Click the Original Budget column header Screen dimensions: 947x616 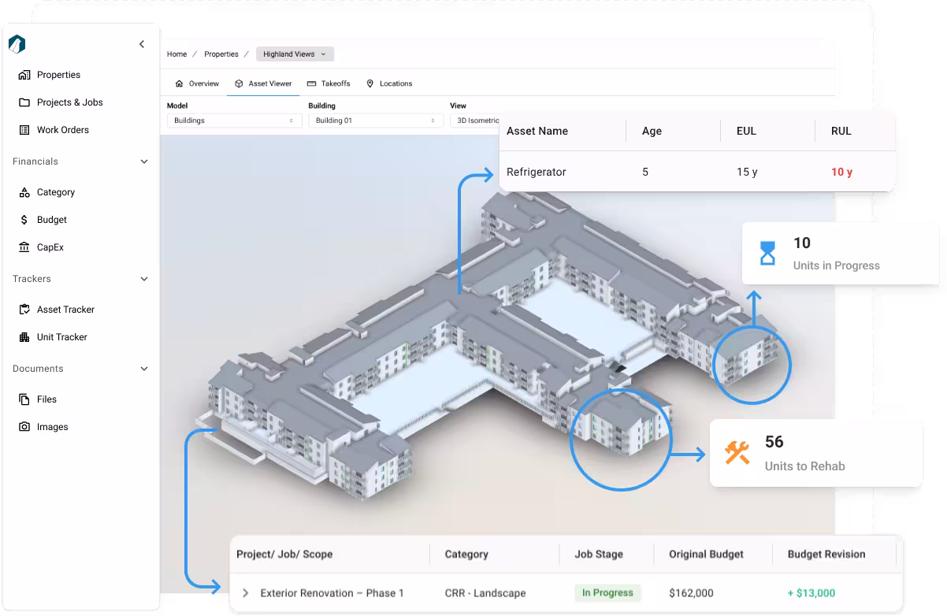coord(706,555)
